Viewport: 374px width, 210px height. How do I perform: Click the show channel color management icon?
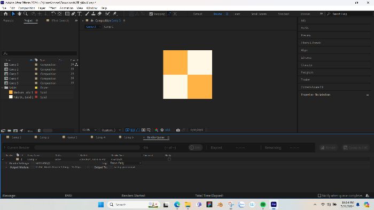156,130
